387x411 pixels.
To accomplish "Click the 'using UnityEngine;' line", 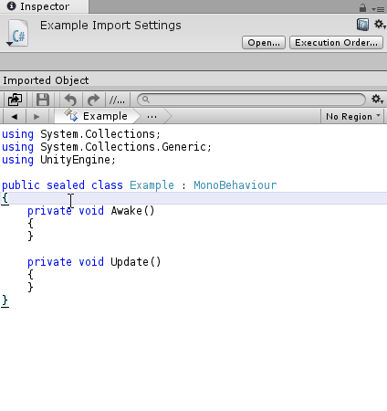I will pyautogui.click(x=59, y=160).
